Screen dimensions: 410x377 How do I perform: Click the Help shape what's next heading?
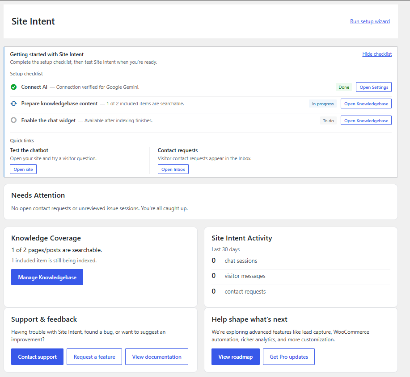pos(249,319)
